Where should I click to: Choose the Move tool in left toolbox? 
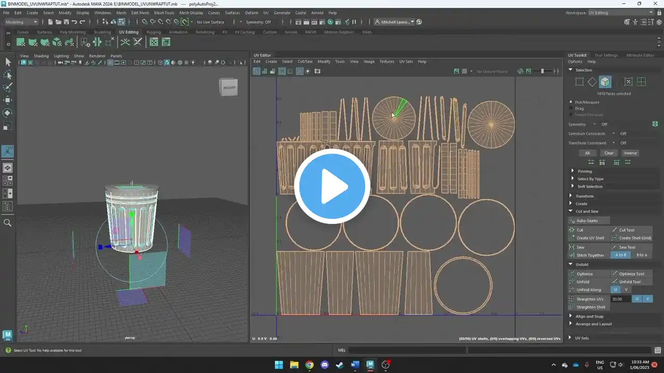click(x=8, y=100)
